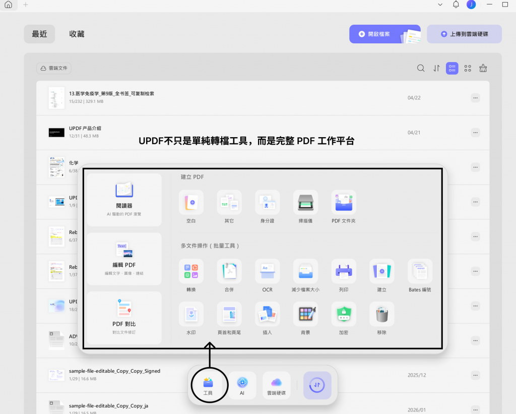
Task: Select batch 列印 print tool
Action: coord(344,271)
